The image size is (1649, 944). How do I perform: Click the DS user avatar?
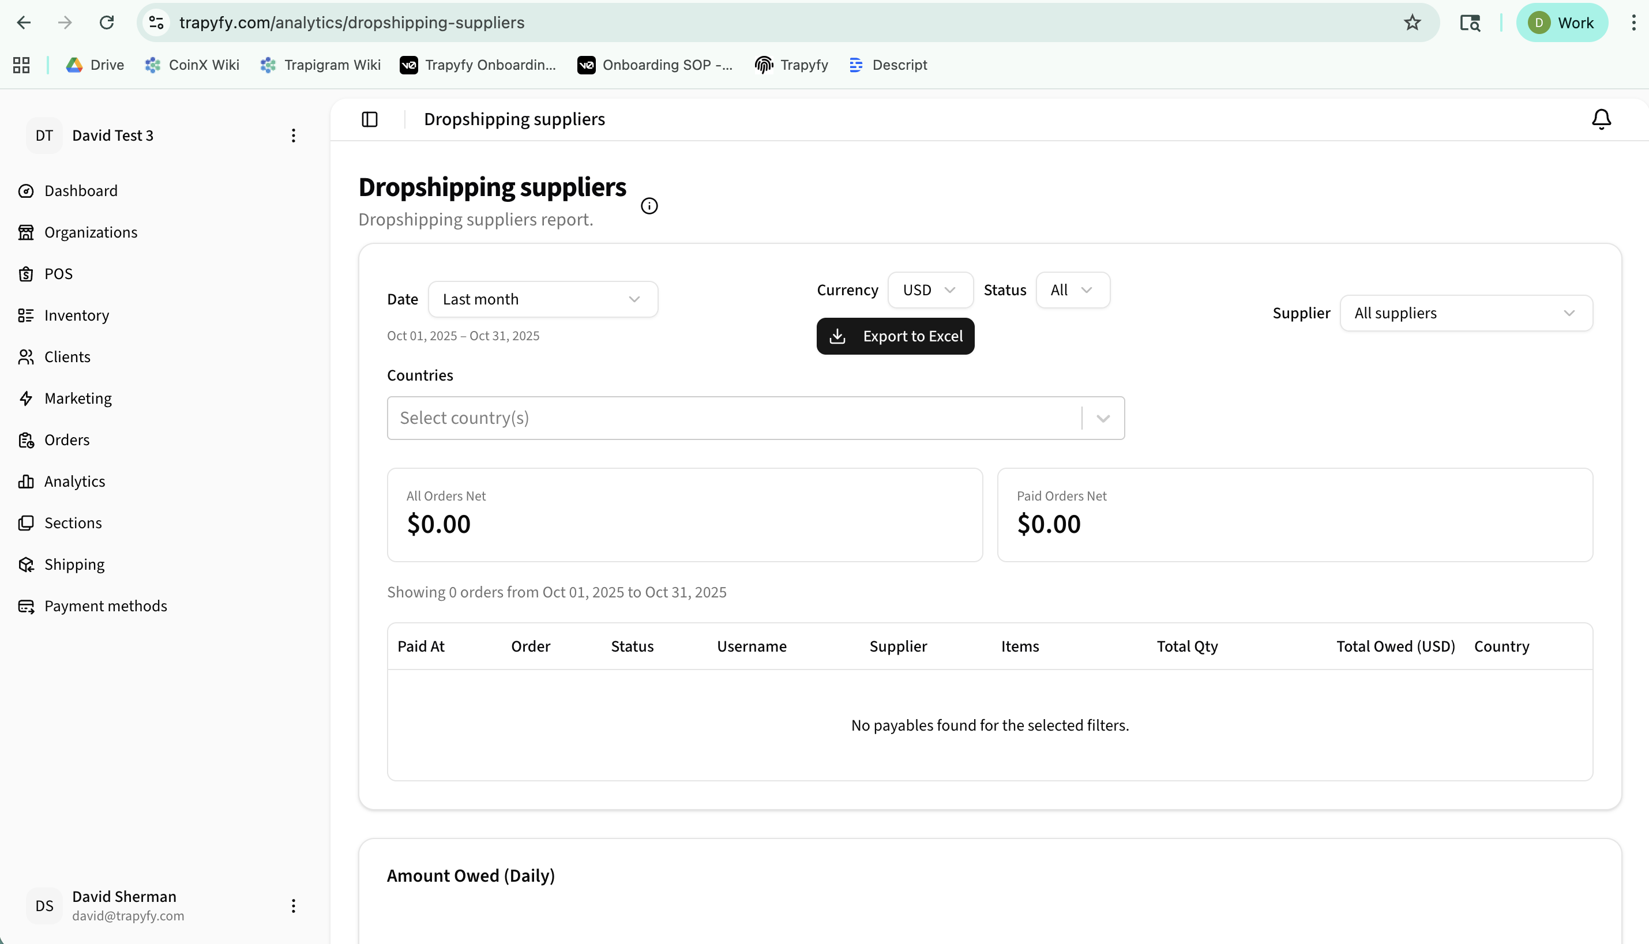(44, 906)
